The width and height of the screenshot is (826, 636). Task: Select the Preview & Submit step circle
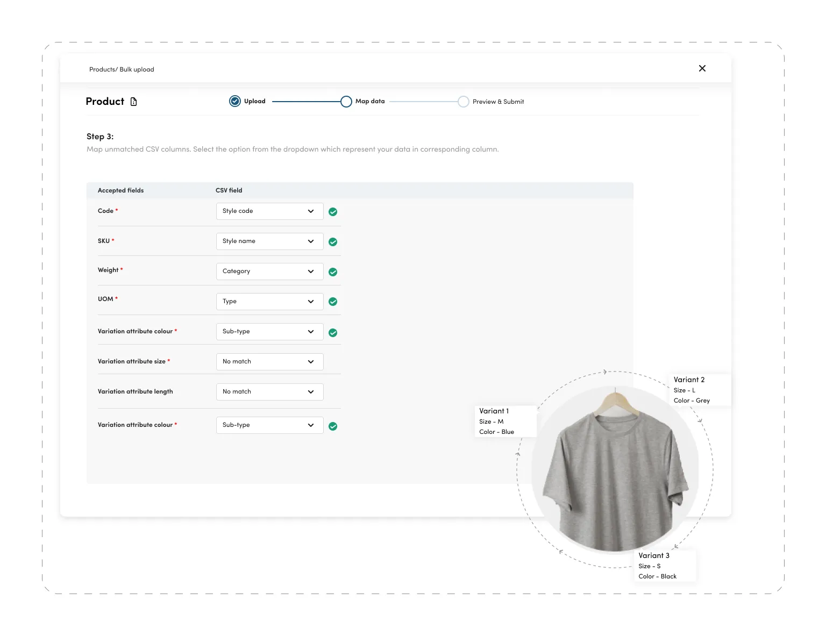[x=464, y=102]
